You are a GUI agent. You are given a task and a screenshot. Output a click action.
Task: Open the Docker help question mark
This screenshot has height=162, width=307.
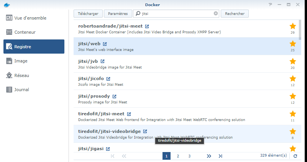point(270,5)
